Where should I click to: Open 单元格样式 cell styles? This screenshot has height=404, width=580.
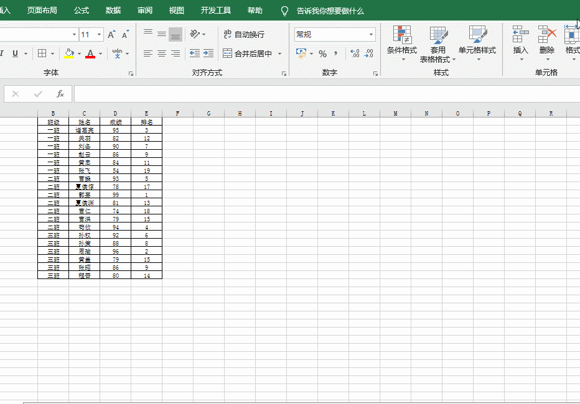coord(477,44)
